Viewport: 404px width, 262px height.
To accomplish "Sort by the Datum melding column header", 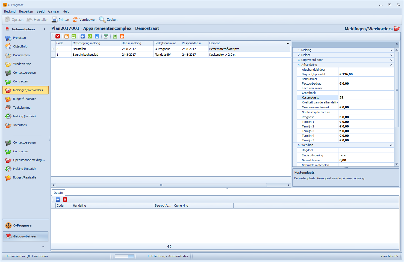I will [137, 43].
